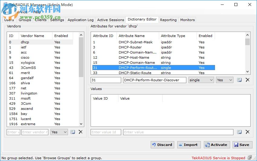Click attributes list scroll down arrow
The image size is (257, 161).
tap(248, 72)
